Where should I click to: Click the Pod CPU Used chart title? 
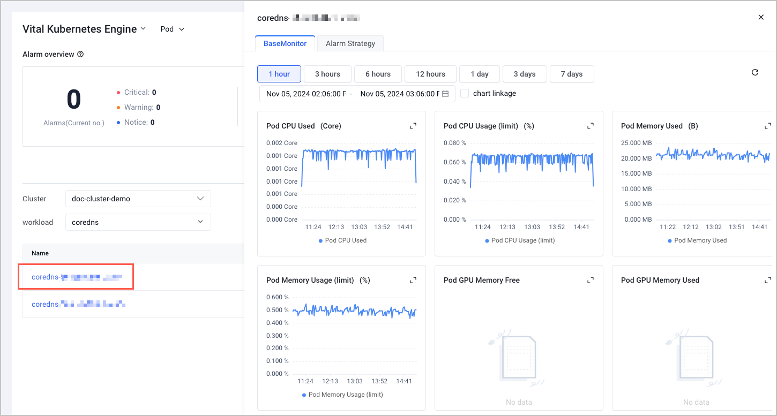tap(304, 126)
